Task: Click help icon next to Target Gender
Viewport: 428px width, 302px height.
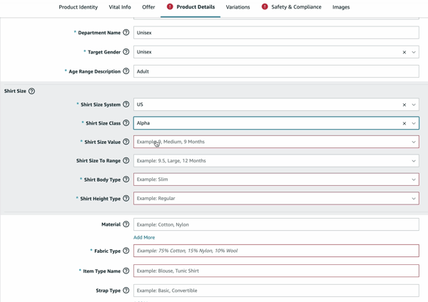Action: pos(126,52)
